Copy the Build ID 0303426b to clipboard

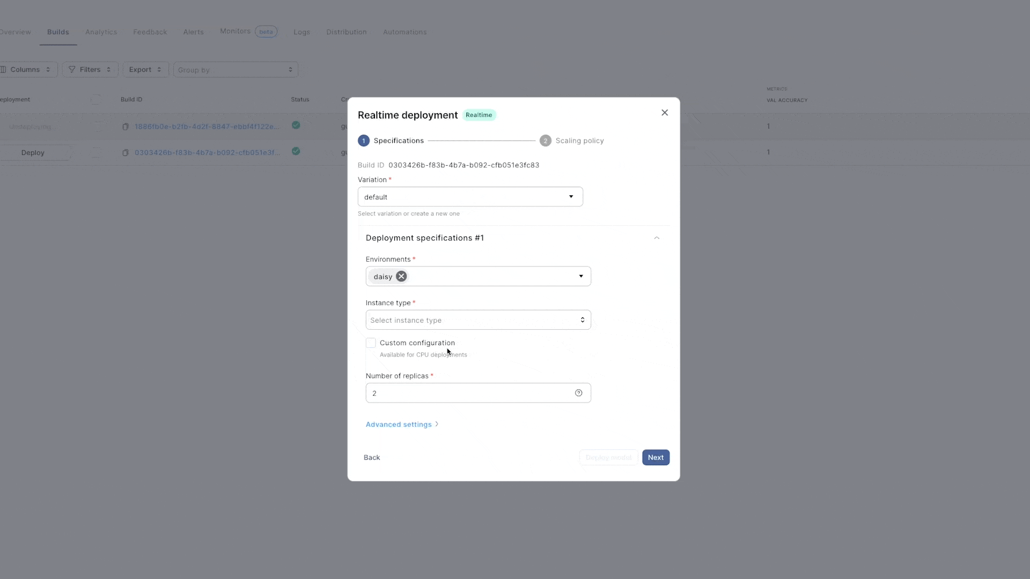point(126,152)
